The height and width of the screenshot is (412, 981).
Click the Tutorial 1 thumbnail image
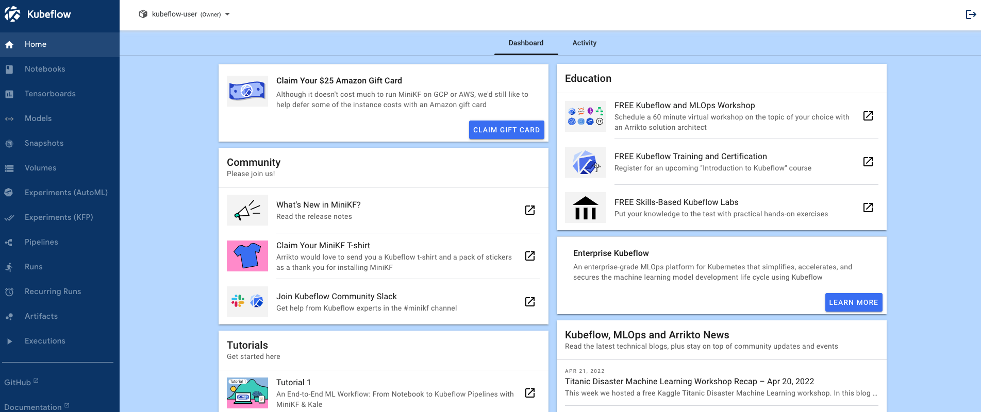click(247, 393)
